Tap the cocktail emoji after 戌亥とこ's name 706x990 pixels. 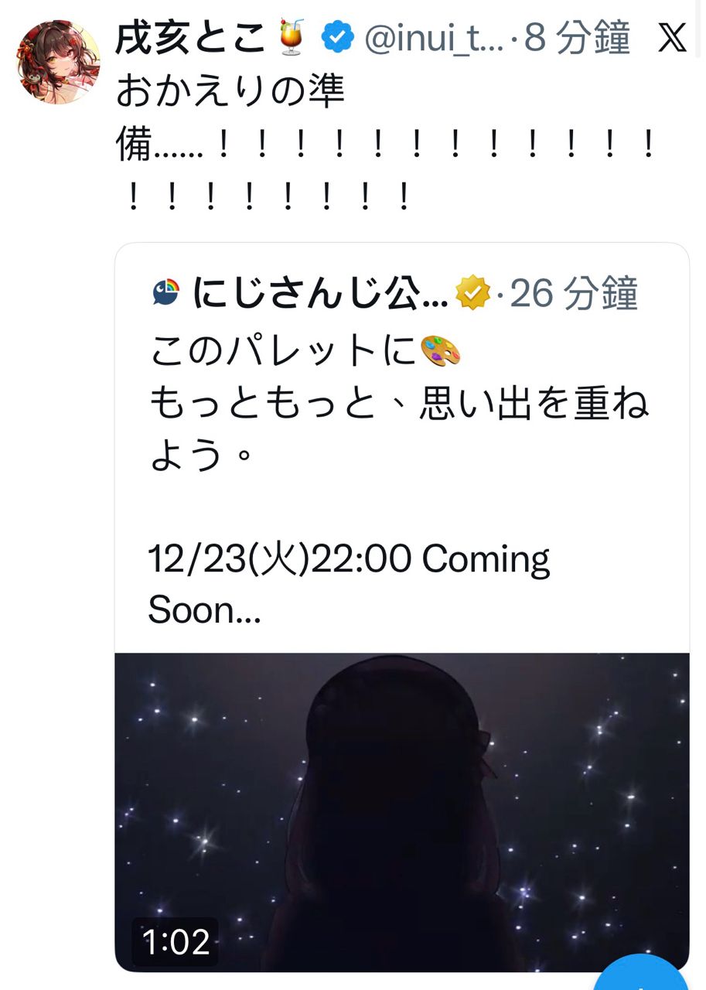292,37
